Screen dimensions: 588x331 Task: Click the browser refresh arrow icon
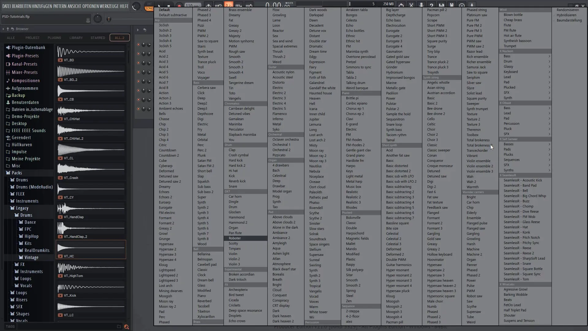(13, 29)
